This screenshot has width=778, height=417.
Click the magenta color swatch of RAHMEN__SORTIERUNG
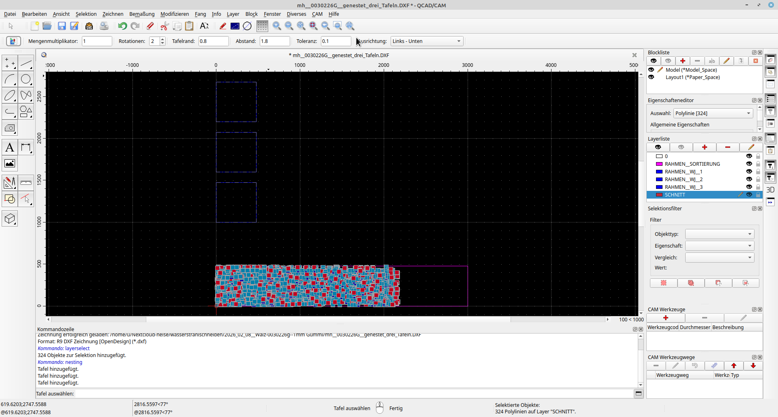point(659,164)
